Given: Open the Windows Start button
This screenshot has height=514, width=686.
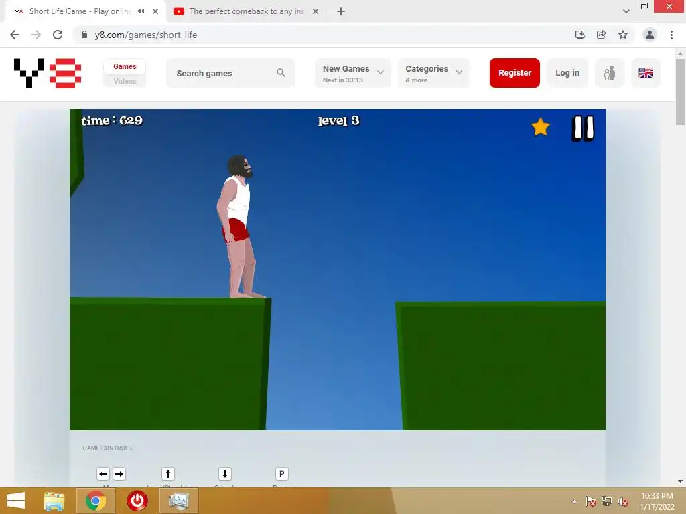Looking at the screenshot, I should (x=16, y=501).
